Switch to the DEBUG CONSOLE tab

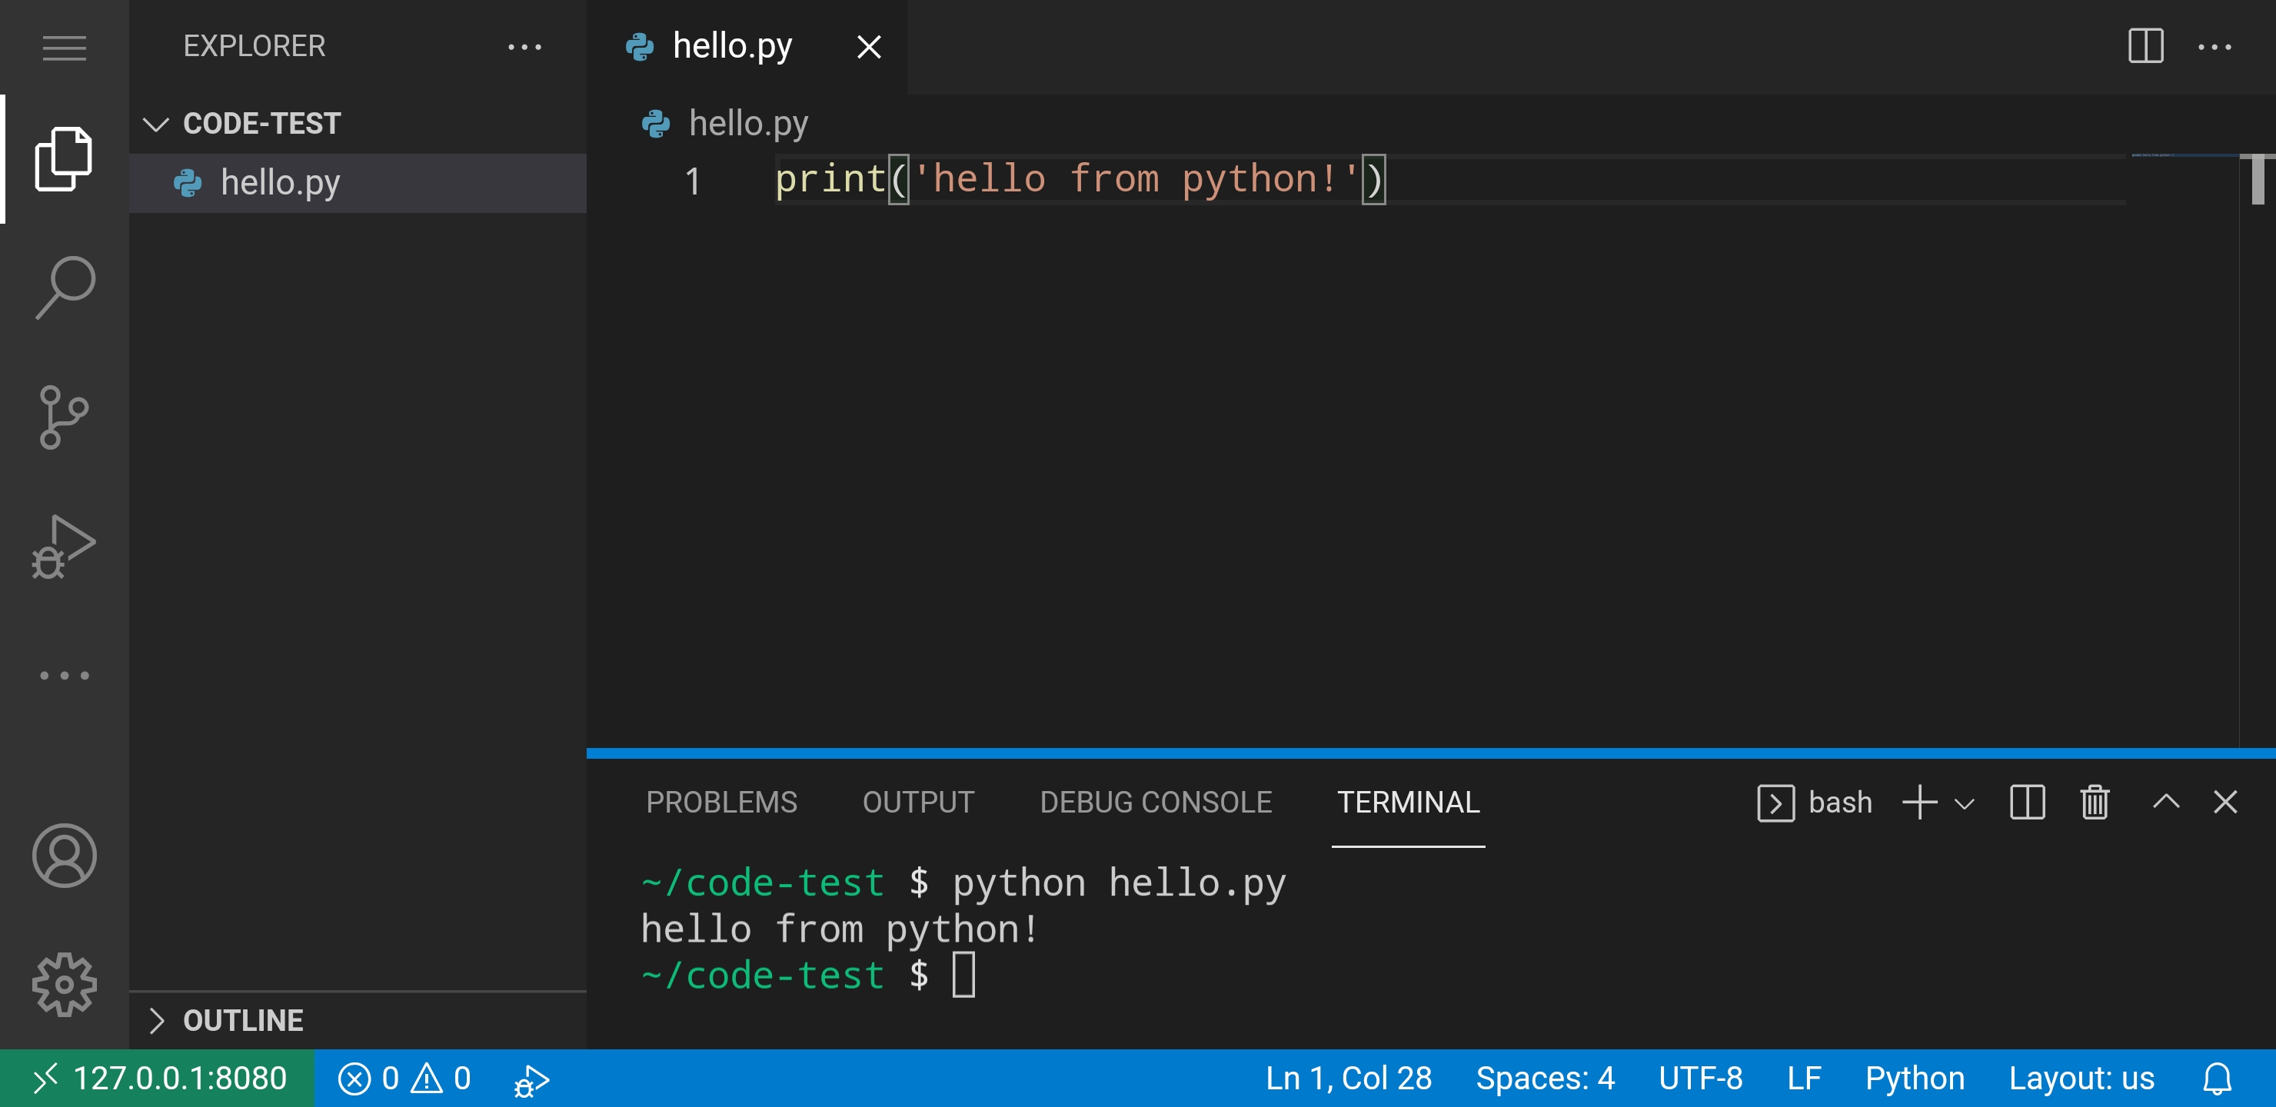(x=1156, y=801)
